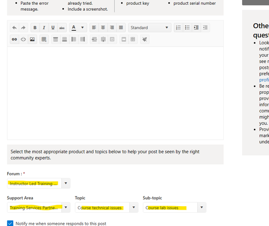Viewport: 269px width, 226px height.
Task: Undo the last edit
Action: click(14, 28)
